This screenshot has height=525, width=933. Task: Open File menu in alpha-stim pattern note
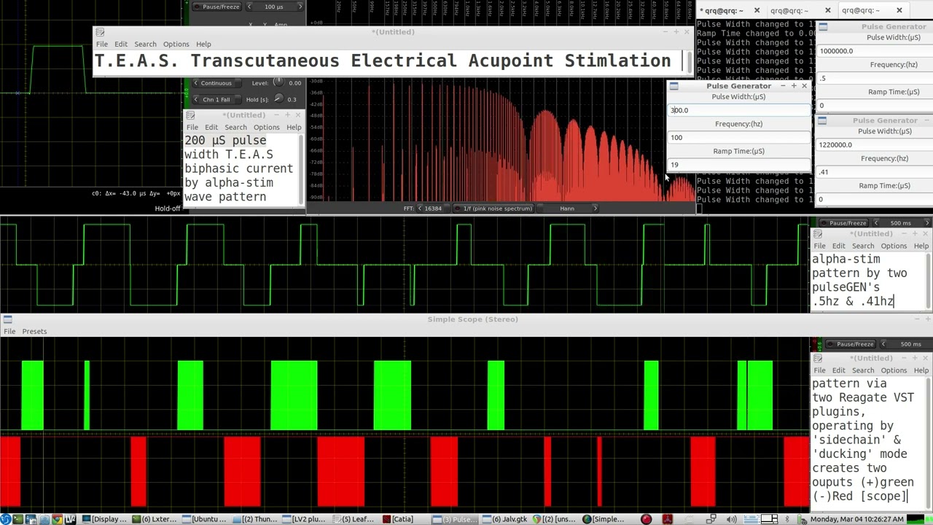pyautogui.click(x=820, y=246)
